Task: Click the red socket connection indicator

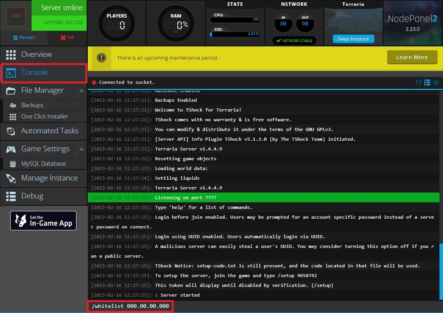Action: [94, 82]
